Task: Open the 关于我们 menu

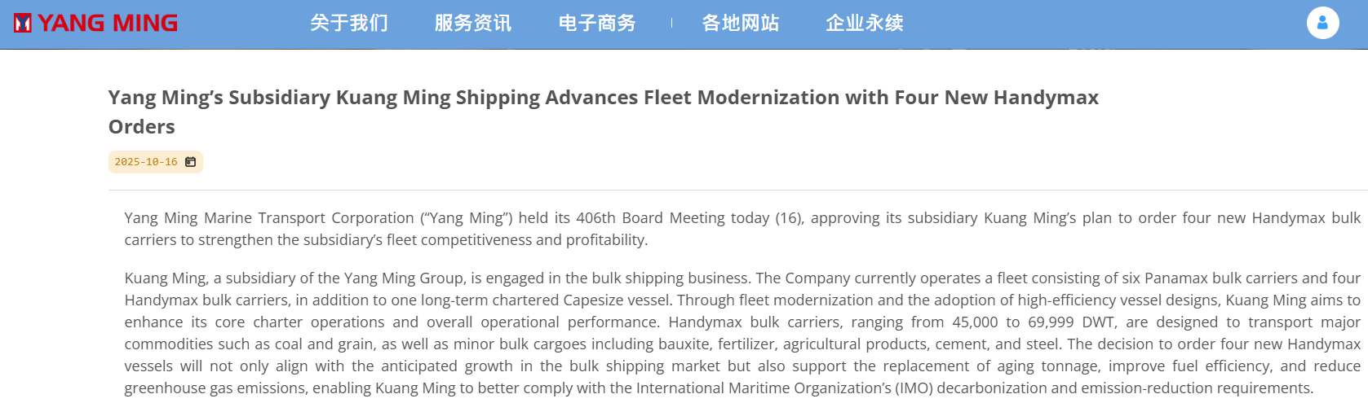Action: [x=349, y=23]
